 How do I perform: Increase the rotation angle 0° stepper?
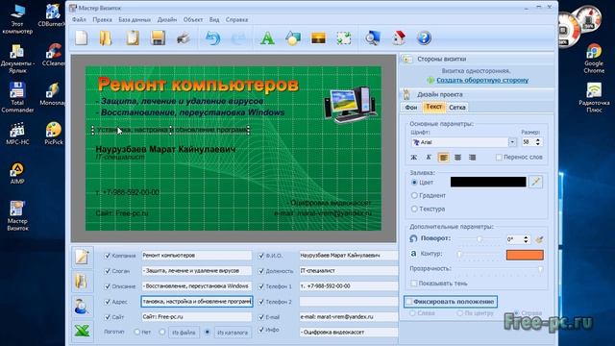[x=526, y=237]
